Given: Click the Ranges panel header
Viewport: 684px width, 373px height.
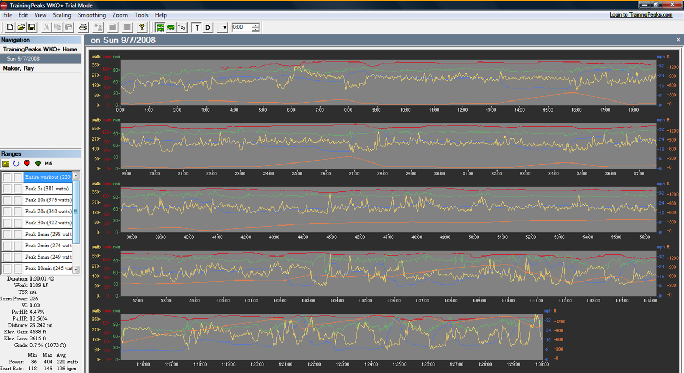Looking at the screenshot, I should coord(41,154).
